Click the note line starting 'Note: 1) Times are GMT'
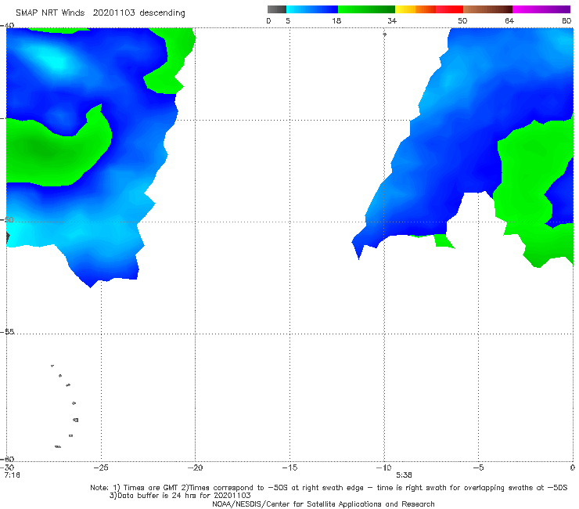 329,488
